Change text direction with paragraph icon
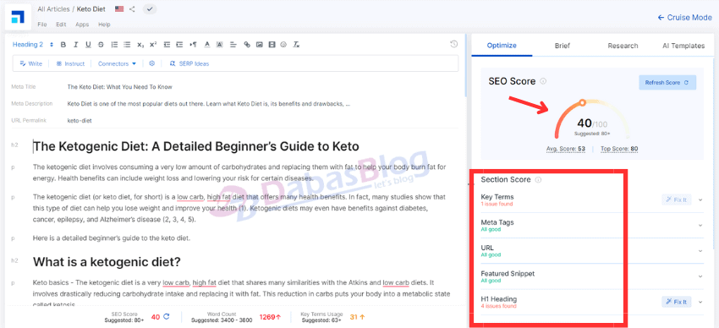Screen dimensions: 719x328 193,45
